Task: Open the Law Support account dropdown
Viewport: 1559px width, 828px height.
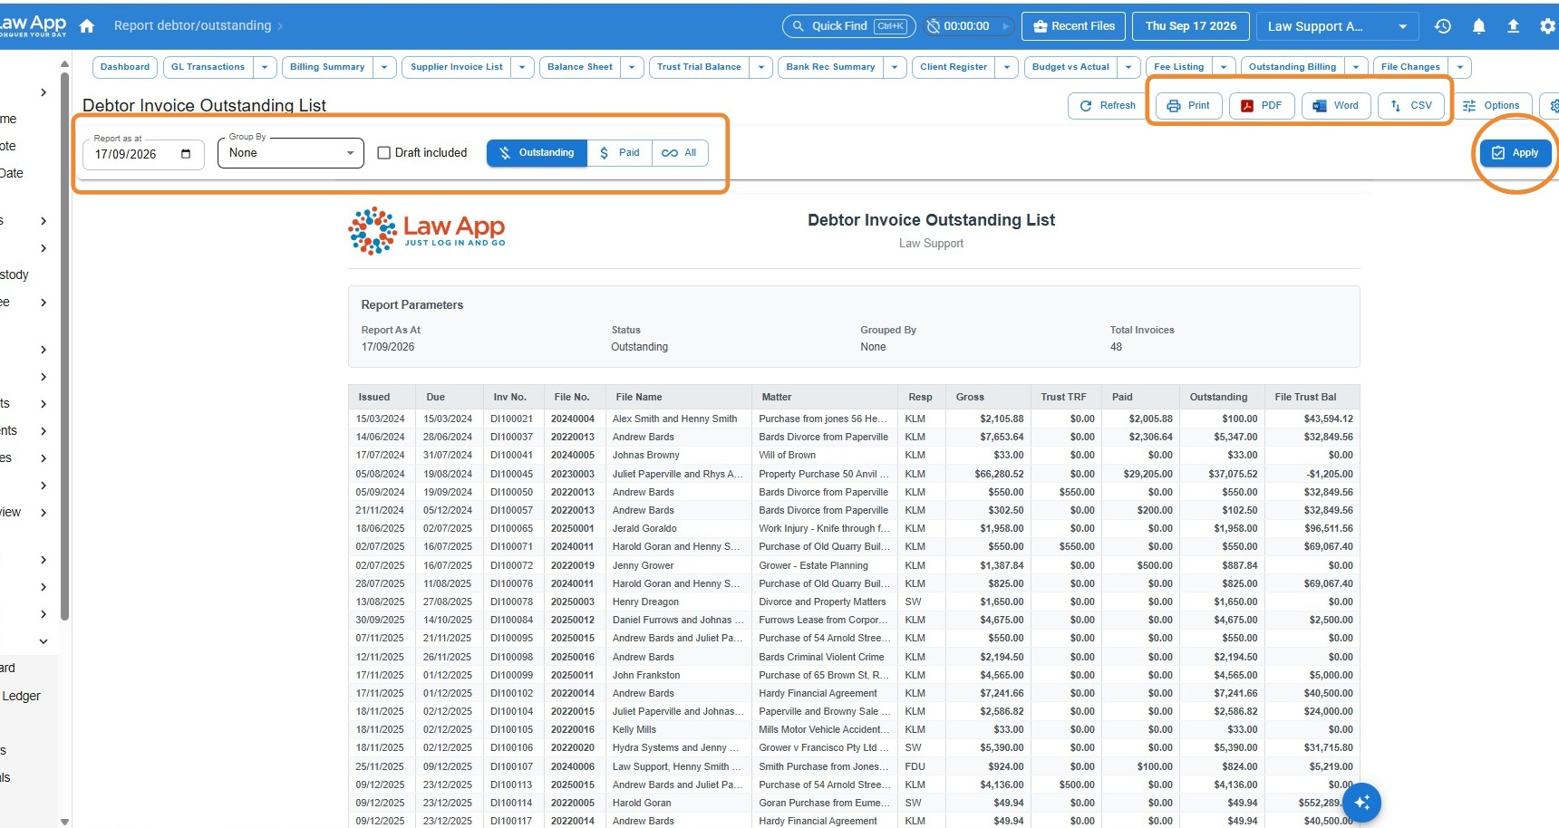Action: tap(1337, 26)
